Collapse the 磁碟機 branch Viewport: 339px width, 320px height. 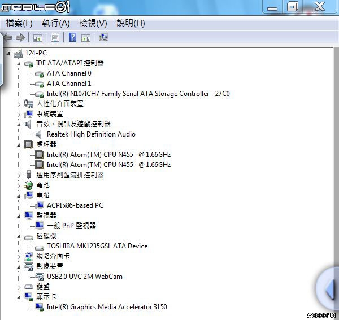coord(19,236)
